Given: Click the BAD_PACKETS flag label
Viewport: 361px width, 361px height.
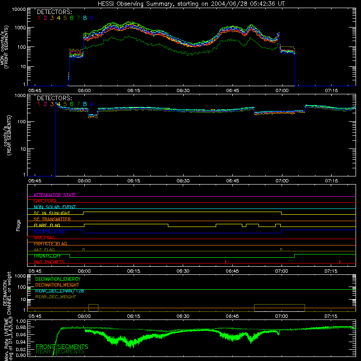Looking at the screenshot, I should (x=49, y=262).
